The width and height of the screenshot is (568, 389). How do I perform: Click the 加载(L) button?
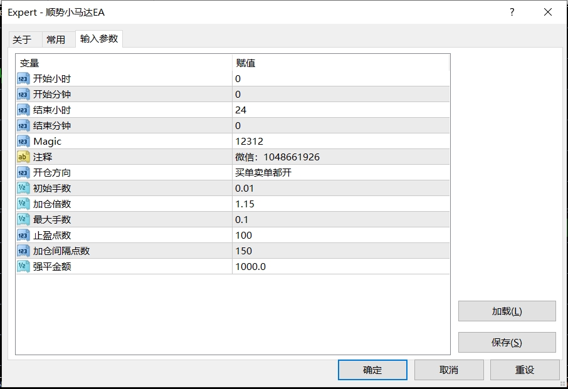(x=508, y=311)
